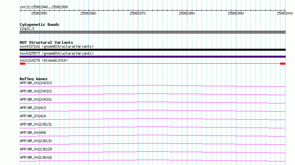295x165 pixels.
Task: Open transcript APP|NM_001204301
Action: coord(36,99)
